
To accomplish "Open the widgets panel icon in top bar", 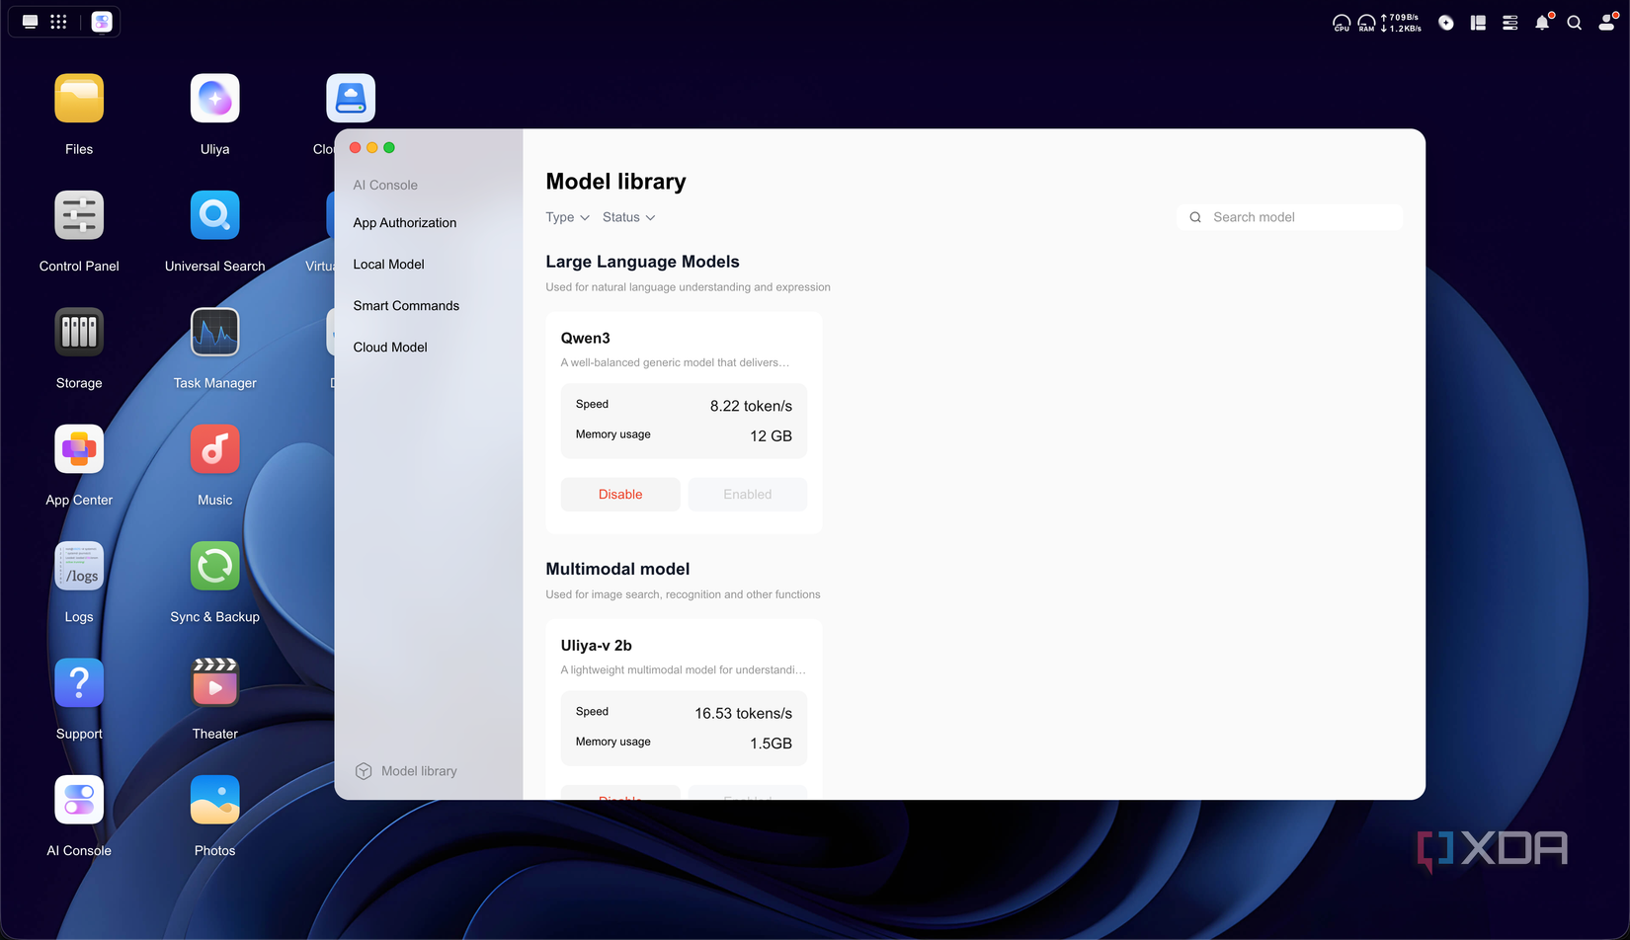I will pos(1479,23).
